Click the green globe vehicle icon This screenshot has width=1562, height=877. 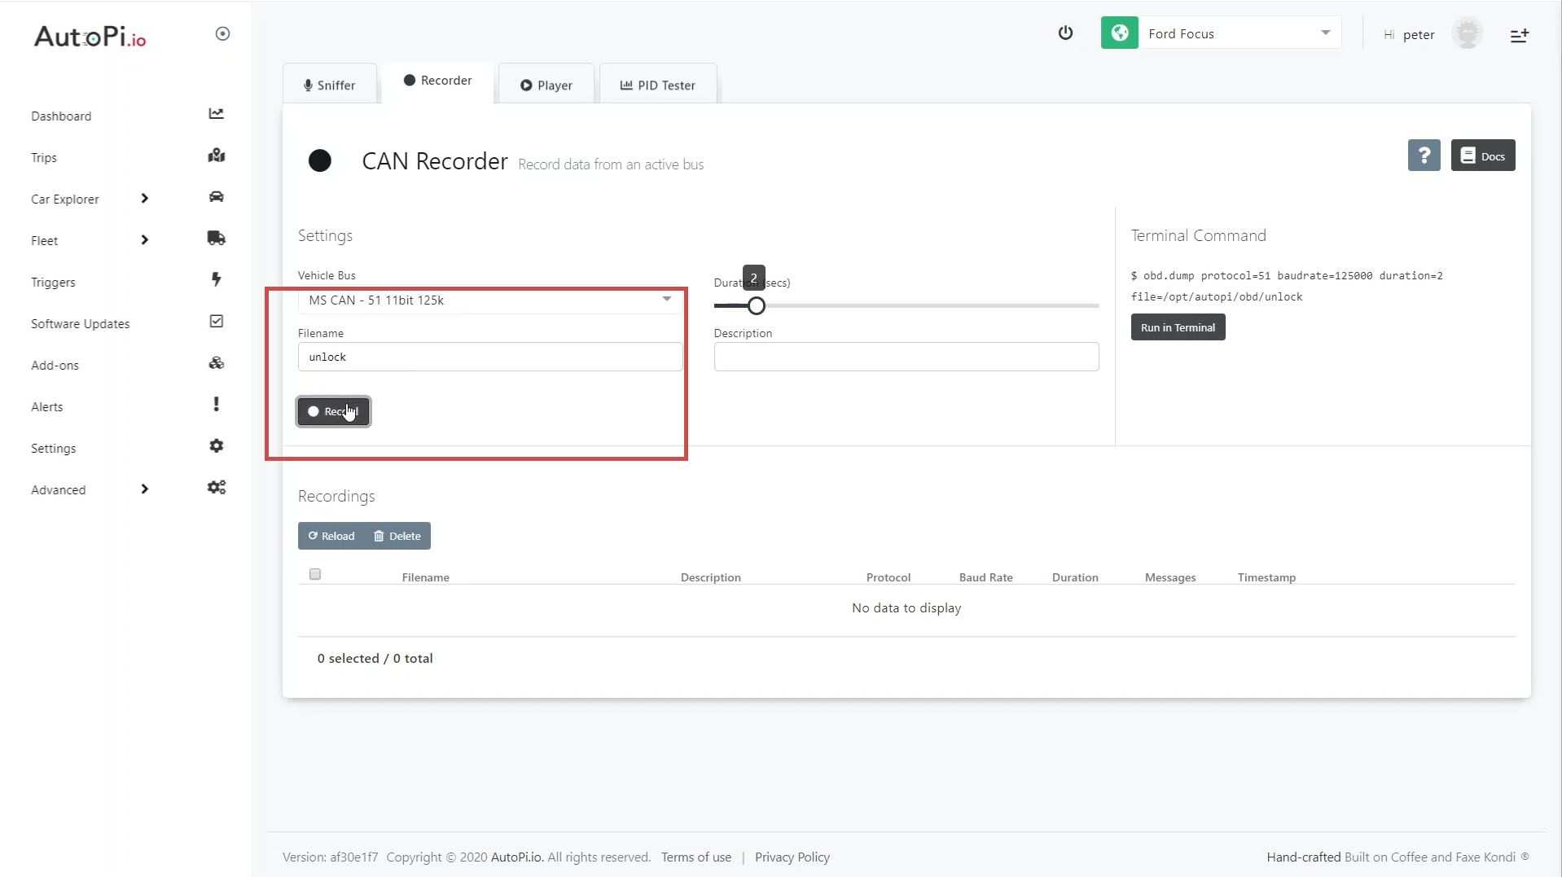click(x=1120, y=33)
